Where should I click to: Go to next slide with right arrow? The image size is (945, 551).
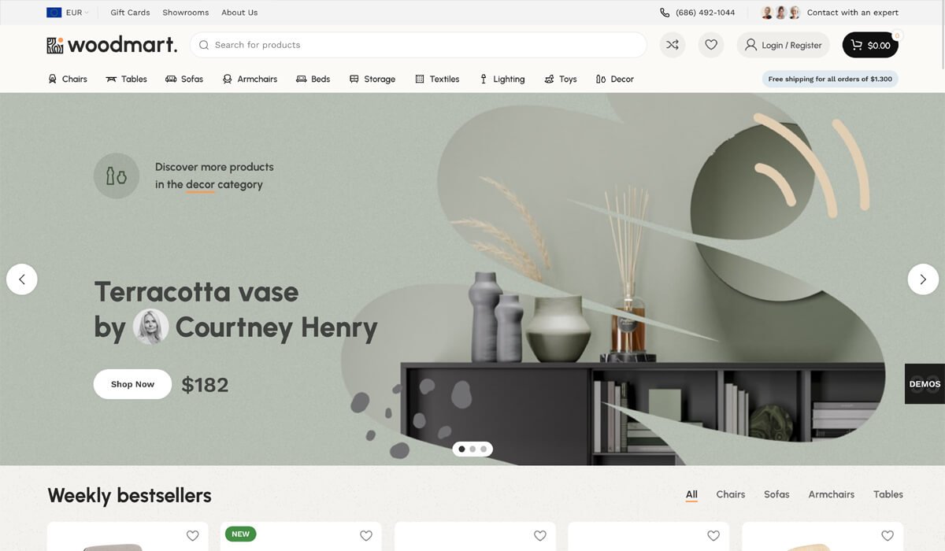[x=923, y=279]
